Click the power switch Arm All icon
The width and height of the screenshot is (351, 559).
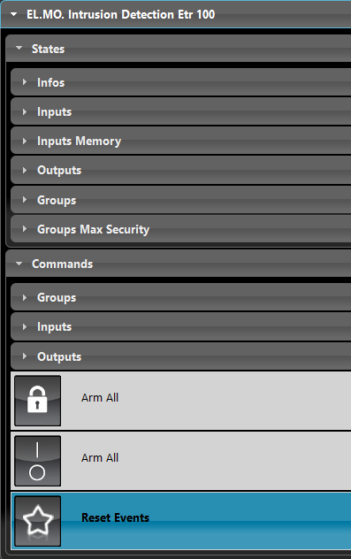pyautogui.click(x=38, y=461)
